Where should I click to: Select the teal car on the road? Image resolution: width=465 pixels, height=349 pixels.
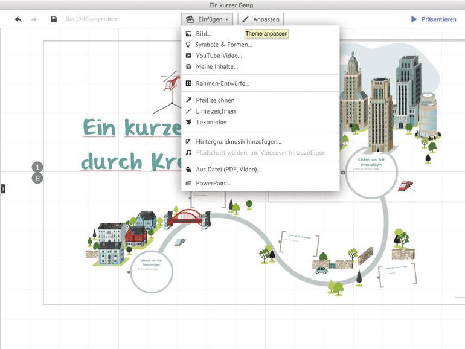tap(321, 270)
